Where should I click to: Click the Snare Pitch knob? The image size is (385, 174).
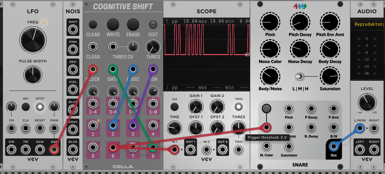(x=270, y=22)
